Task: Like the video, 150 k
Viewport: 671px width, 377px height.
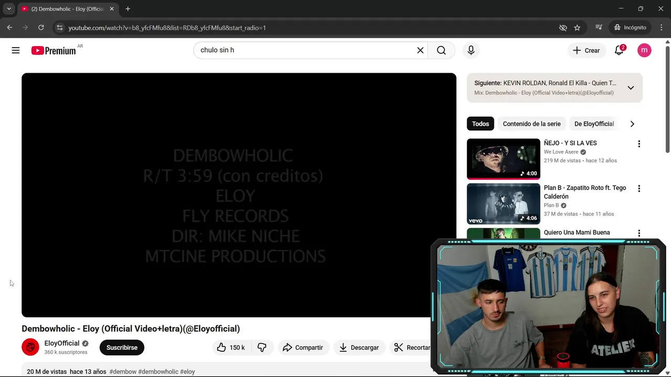Action: tap(231, 348)
